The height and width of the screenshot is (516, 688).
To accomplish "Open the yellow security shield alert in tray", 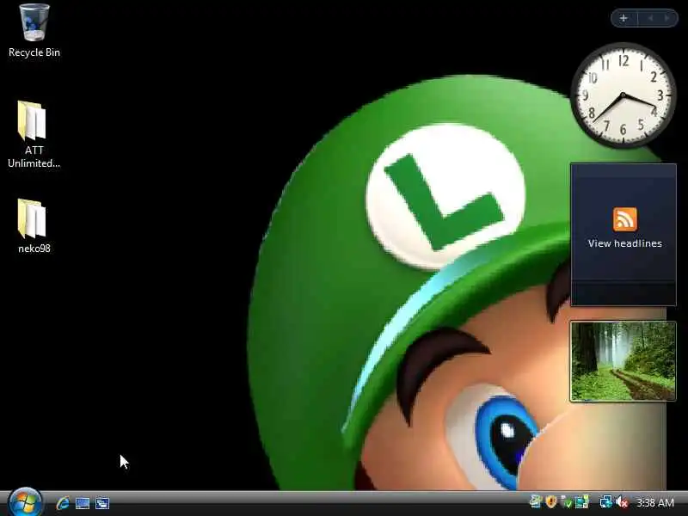I will point(551,501).
